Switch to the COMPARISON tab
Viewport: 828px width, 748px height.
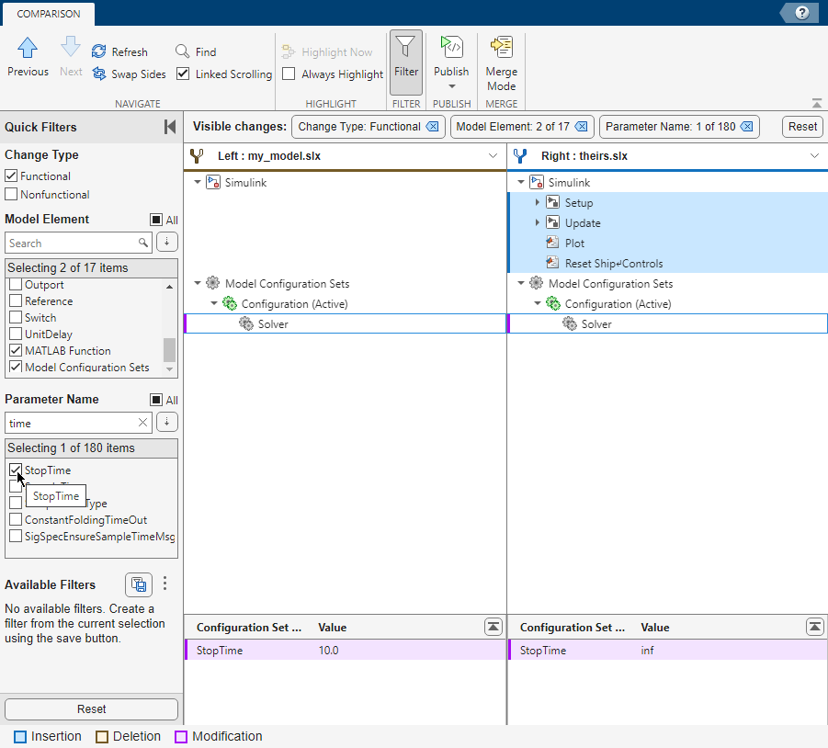coord(48,14)
